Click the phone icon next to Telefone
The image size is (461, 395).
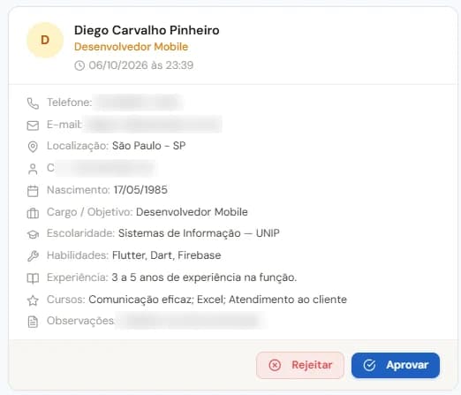point(33,103)
